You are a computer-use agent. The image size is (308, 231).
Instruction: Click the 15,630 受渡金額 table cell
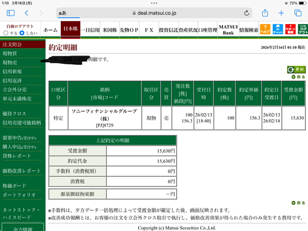pyautogui.click(x=294, y=118)
